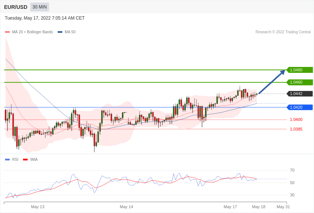Click the RSI legend label

15,159
